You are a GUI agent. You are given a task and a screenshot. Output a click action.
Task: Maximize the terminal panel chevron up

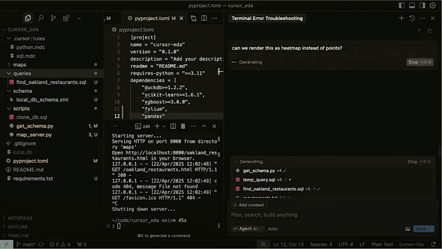click(204, 126)
